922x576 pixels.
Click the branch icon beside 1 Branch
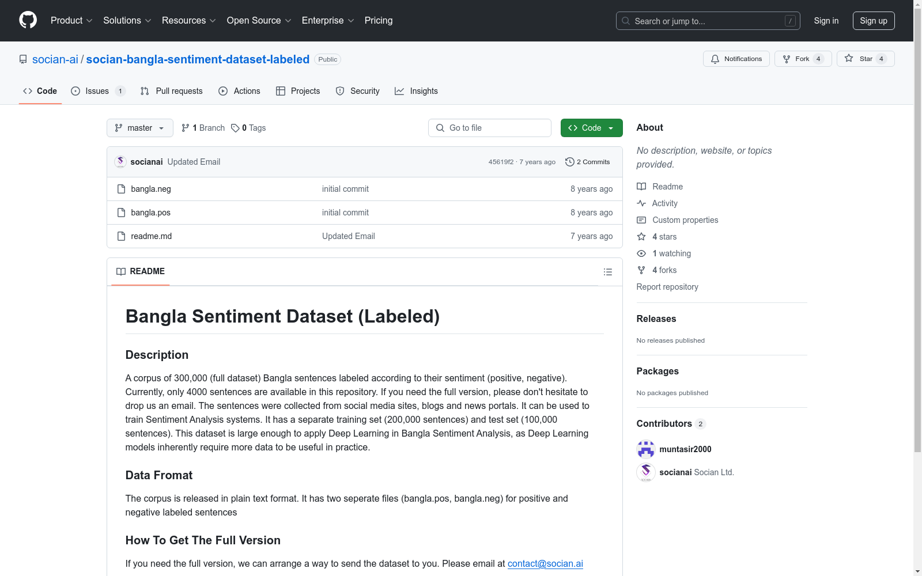click(x=186, y=128)
